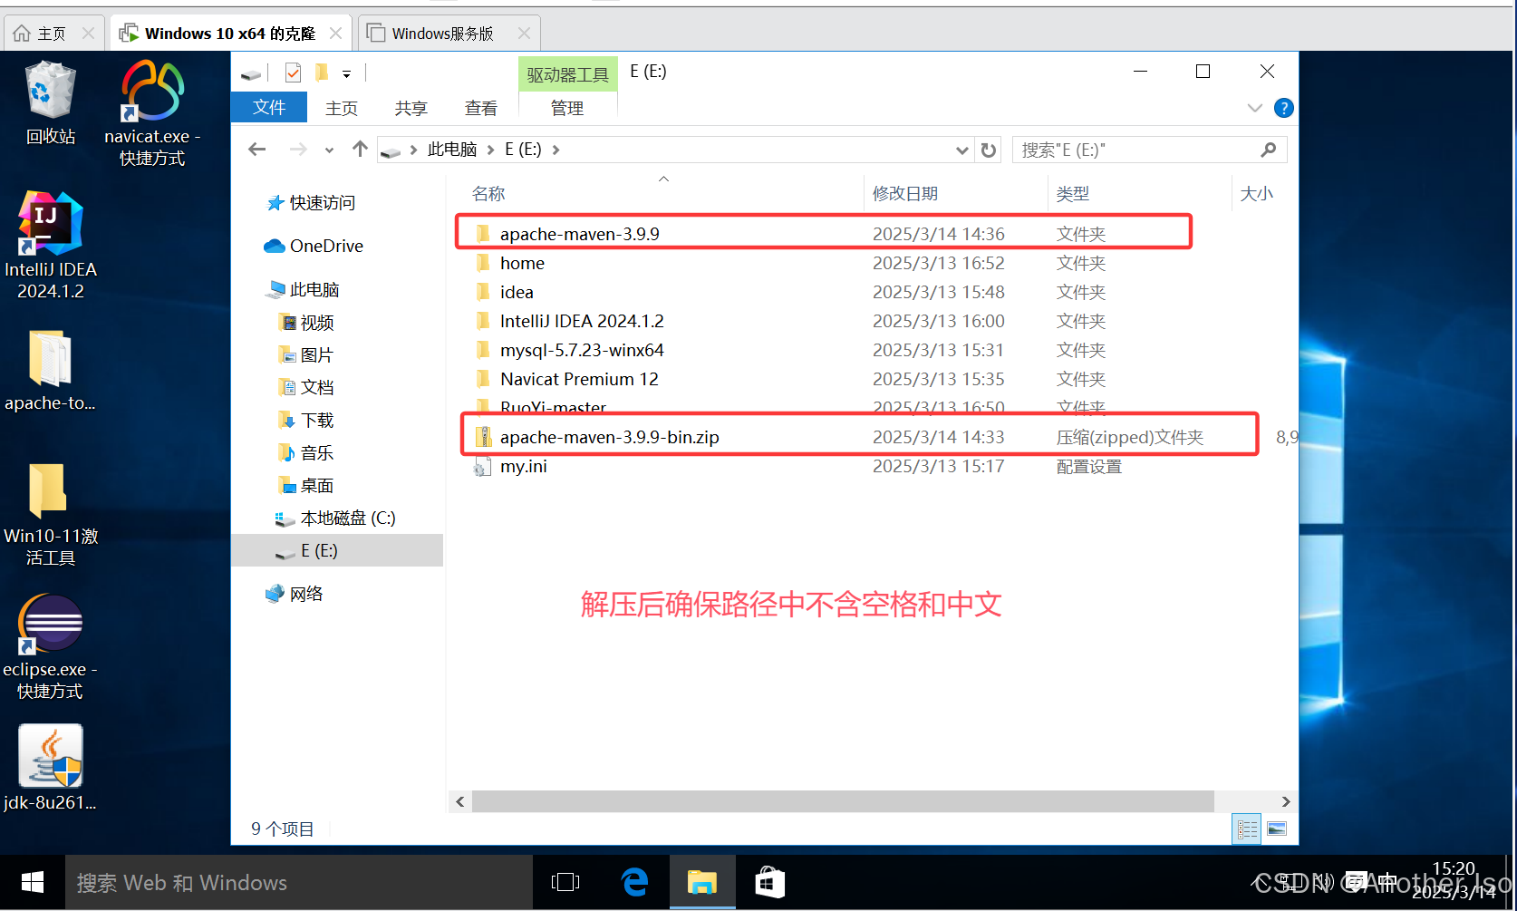Sort by the 大小 column header

[1256, 194]
